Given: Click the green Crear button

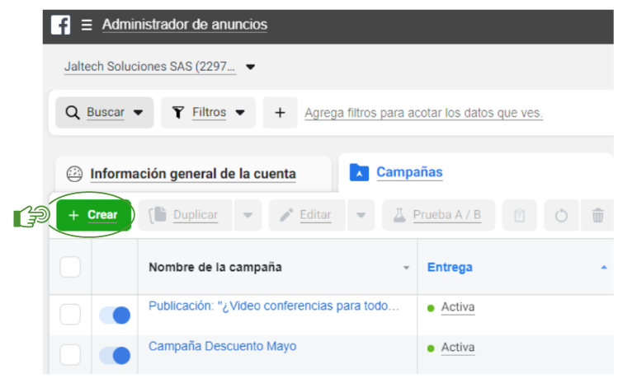Looking at the screenshot, I should pyautogui.click(x=92, y=215).
